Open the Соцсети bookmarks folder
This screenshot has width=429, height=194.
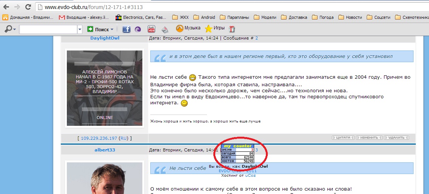point(379,17)
